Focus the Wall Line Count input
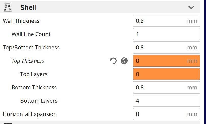 click(166, 34)
